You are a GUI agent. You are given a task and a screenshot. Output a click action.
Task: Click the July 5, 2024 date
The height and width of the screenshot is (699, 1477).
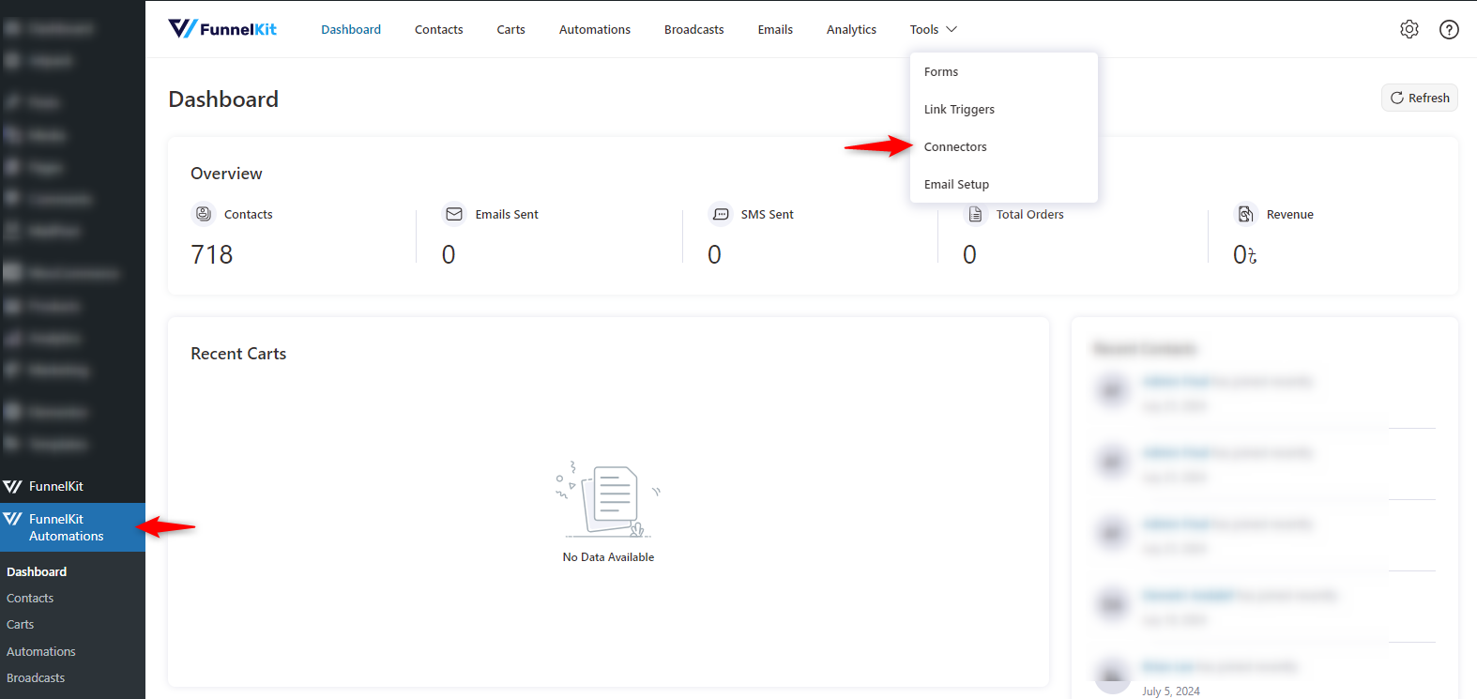1170,691
